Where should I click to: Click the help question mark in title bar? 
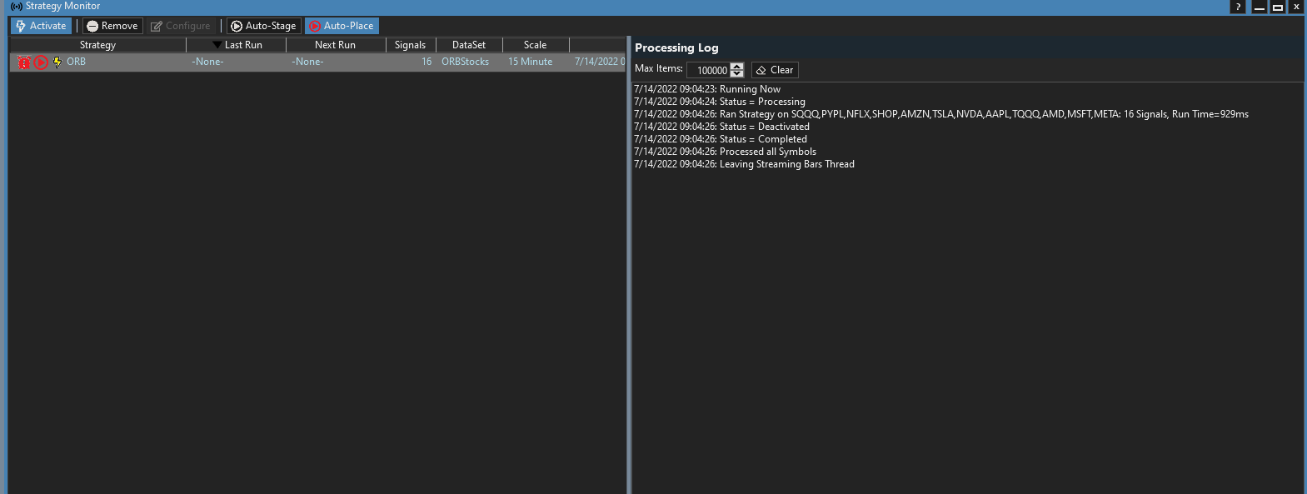[x=1238, y=7]
